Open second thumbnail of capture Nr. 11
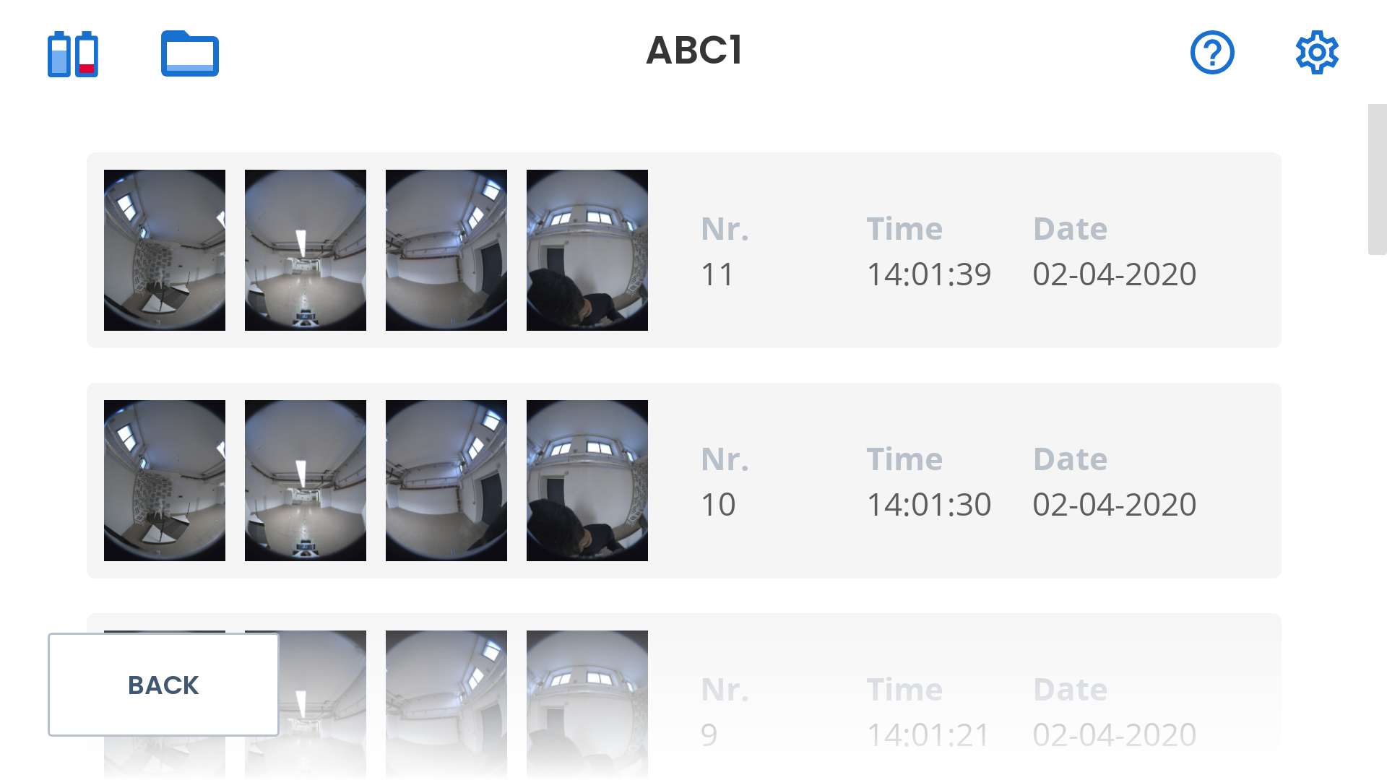 click(306, 250)
